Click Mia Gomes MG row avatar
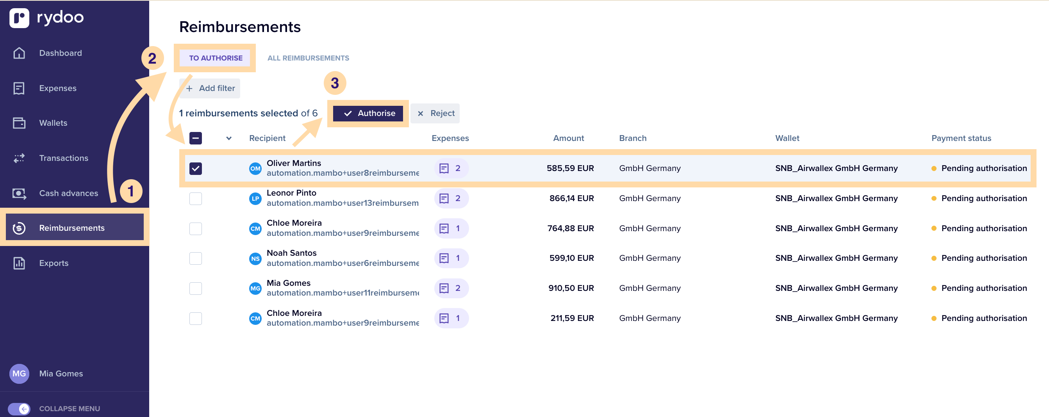 [x=255, y=288]
